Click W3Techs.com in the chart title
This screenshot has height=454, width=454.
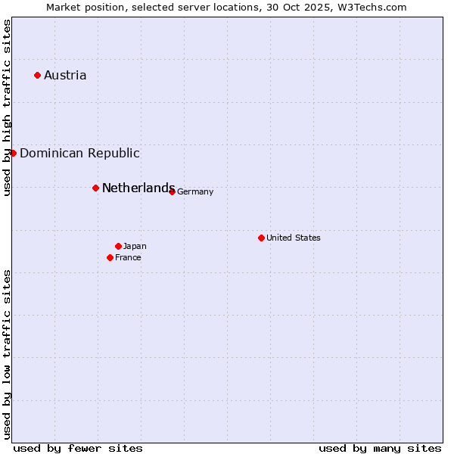pos(372,7)
